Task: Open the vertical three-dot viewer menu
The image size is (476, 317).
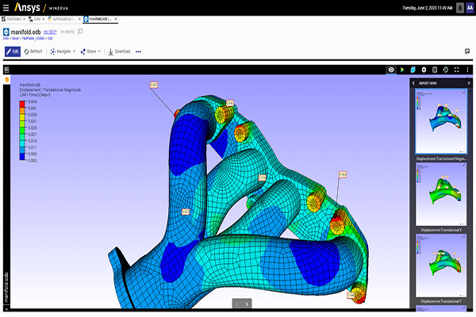Action: click(468, 70)
